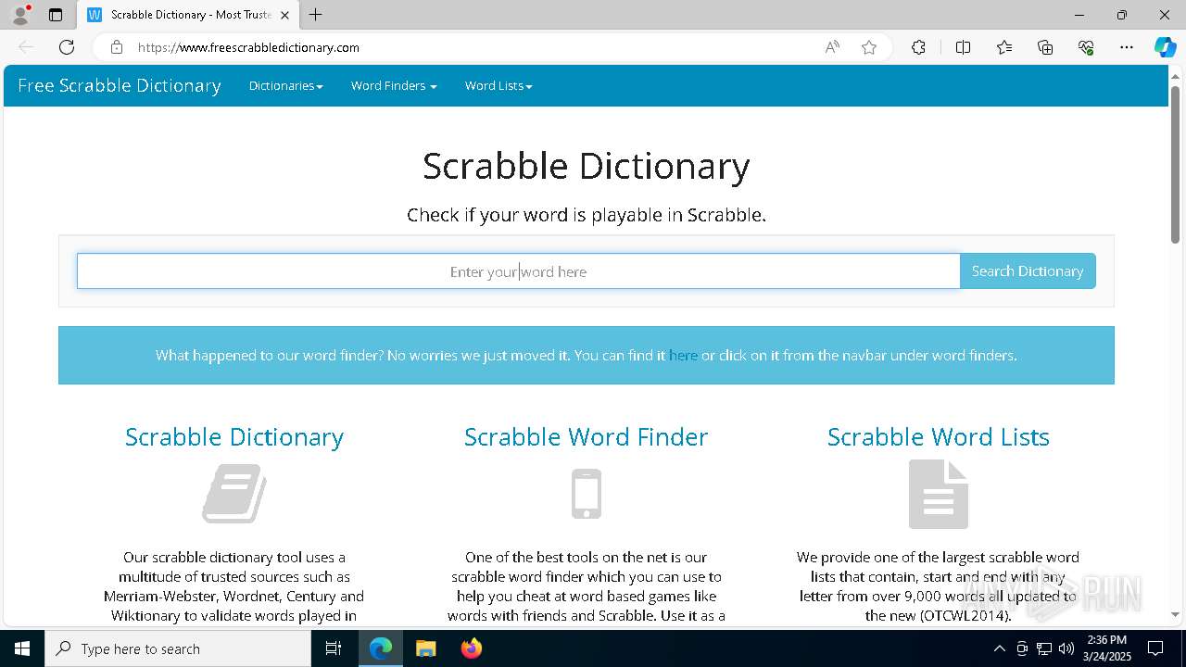Activate the Read aloud icon

tap(832, 47)
